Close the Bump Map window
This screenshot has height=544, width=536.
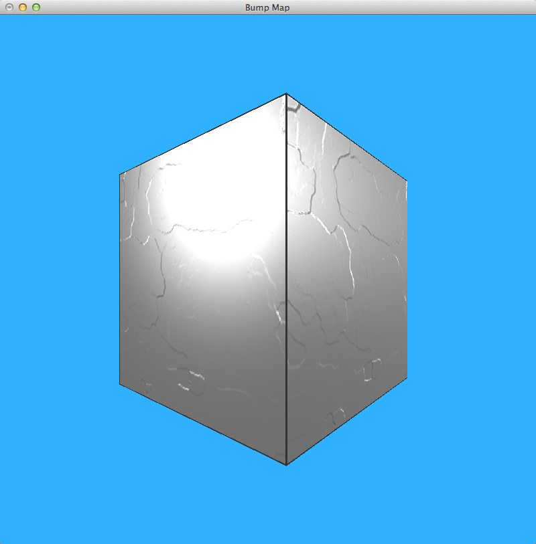pyautogui.click(x=9, y=7)
